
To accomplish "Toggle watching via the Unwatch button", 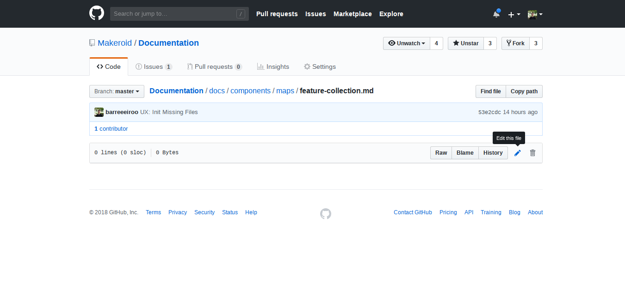I will pyautogui.click(x=406, y=43).
